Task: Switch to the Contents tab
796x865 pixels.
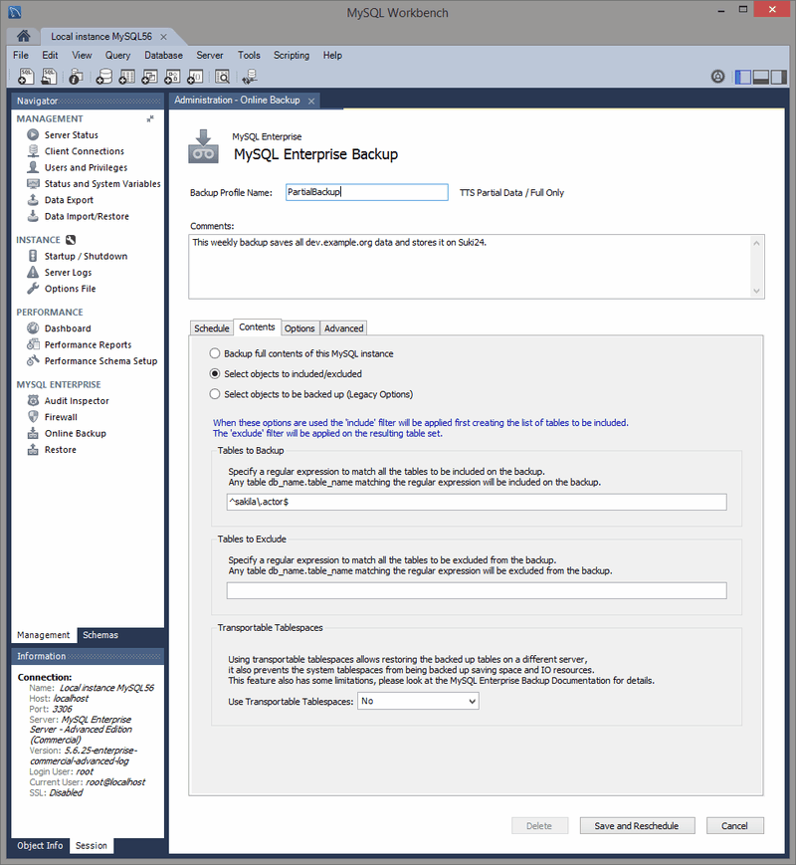Action: click(x=257, y=327)
